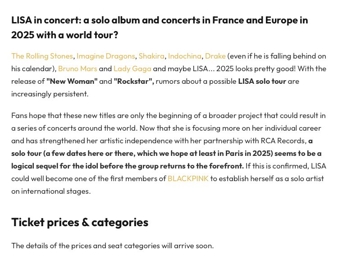
Task: Click the Imagine Dragons link
Action: [x=105, y=56]
